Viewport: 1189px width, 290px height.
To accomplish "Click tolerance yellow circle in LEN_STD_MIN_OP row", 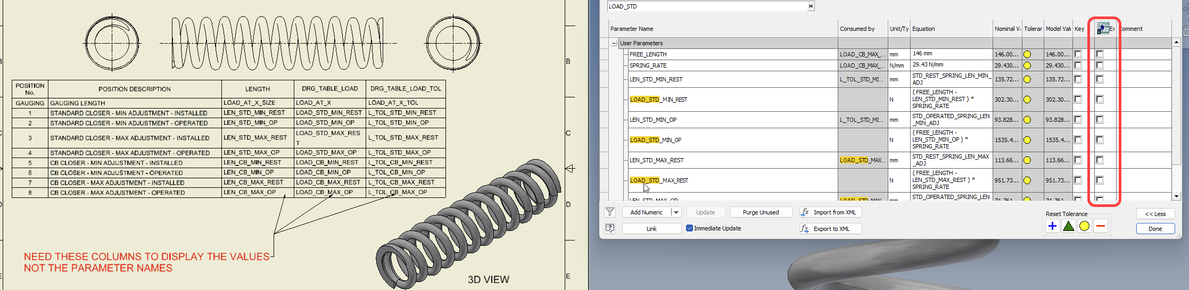I will pos(1027,120).
